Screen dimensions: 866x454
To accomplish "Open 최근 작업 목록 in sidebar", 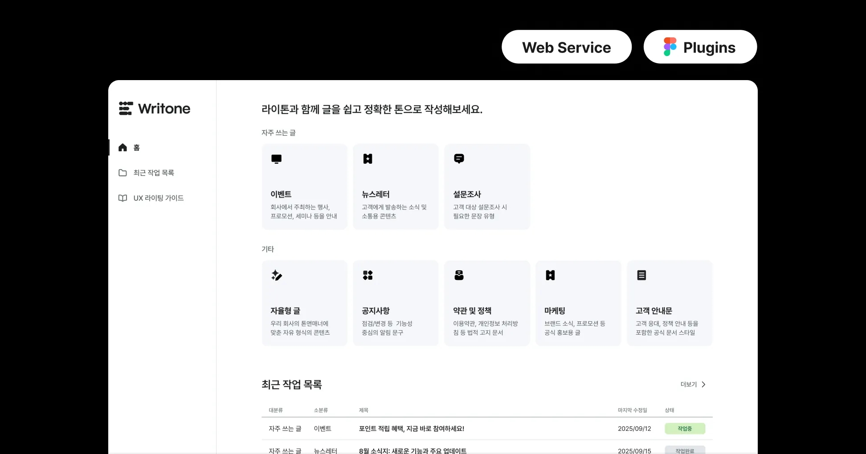I will [153, 173].
